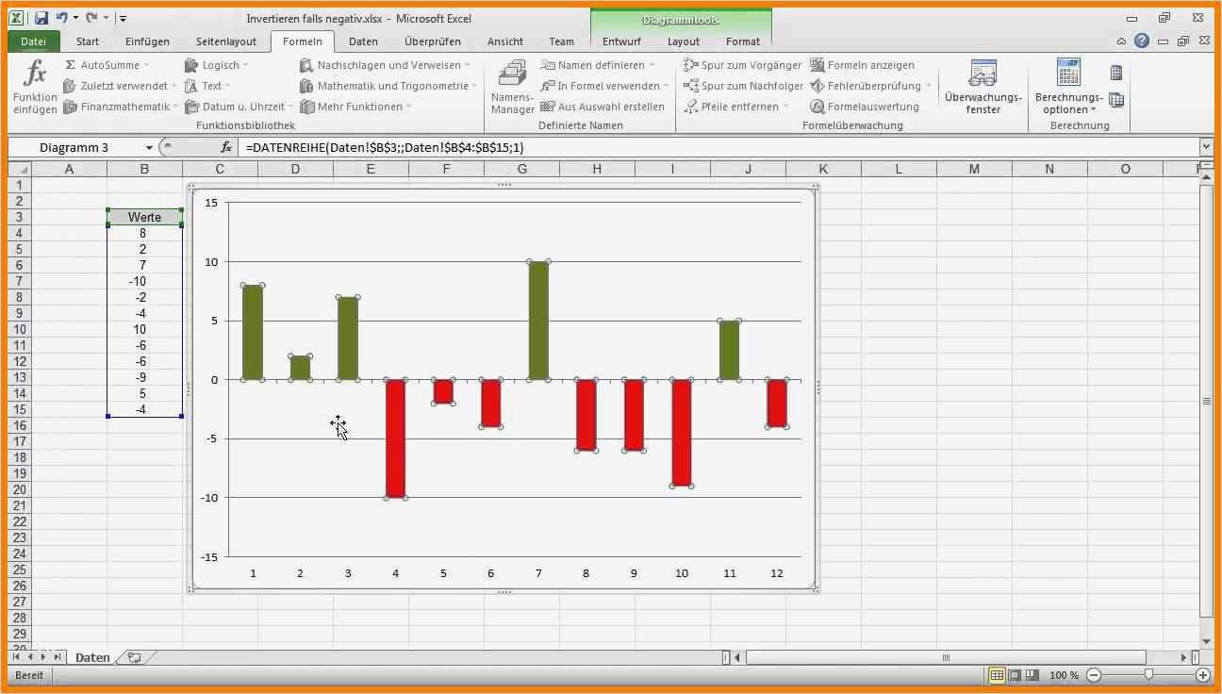Click the Neu berechnen calculator icon
The image size is (1222, 694).
click(x=1116, y=73)
